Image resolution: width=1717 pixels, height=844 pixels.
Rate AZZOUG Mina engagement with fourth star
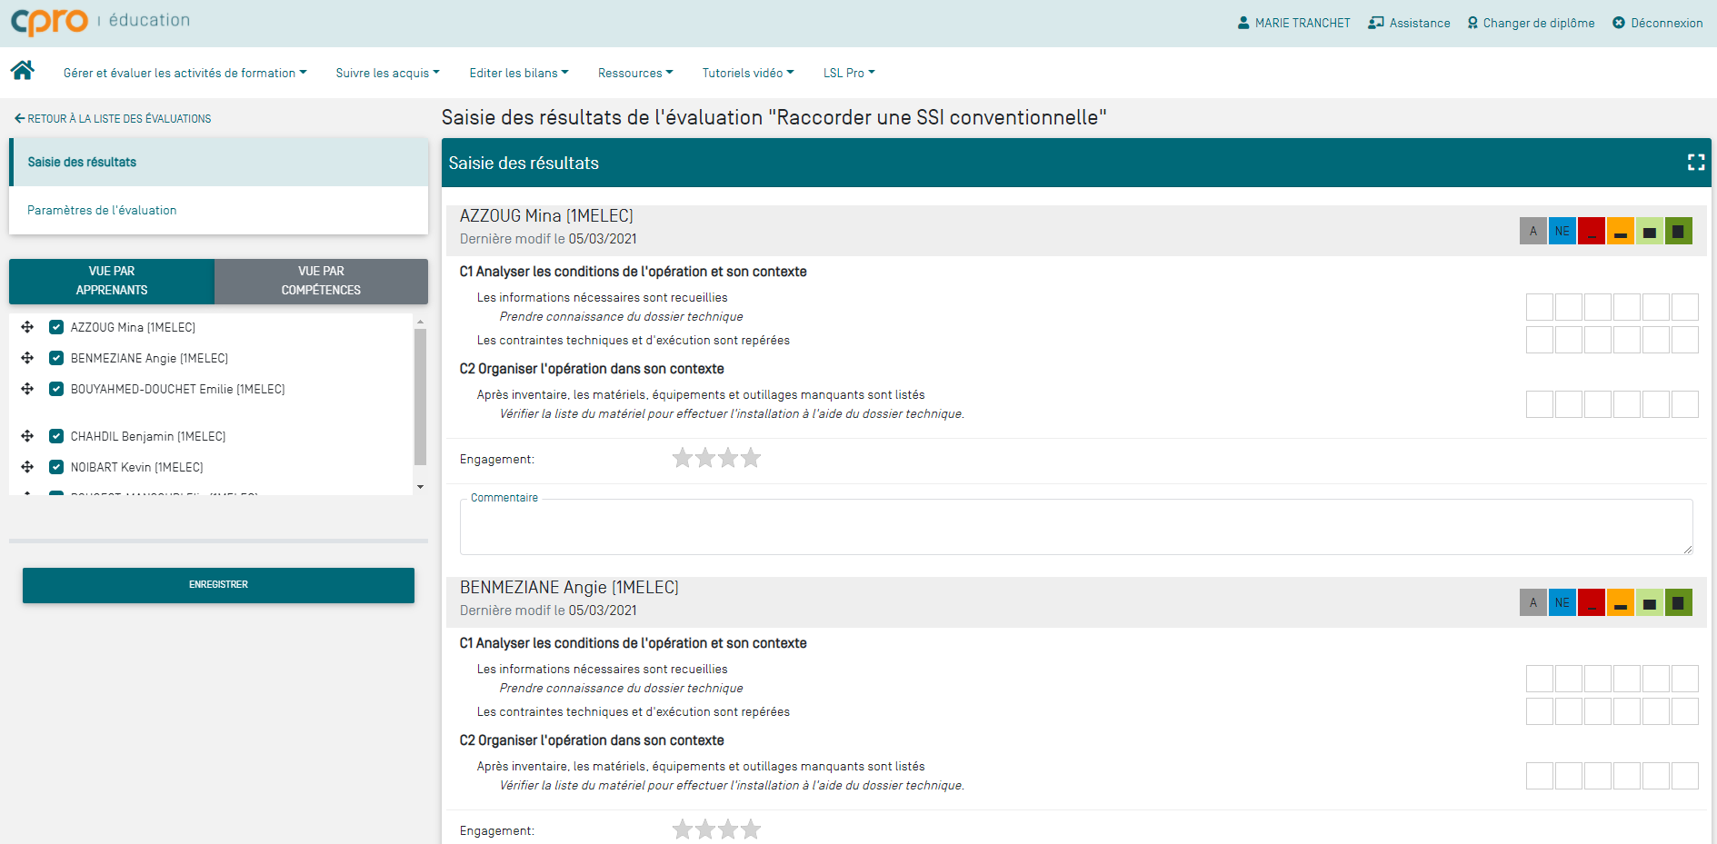point(751,458)
